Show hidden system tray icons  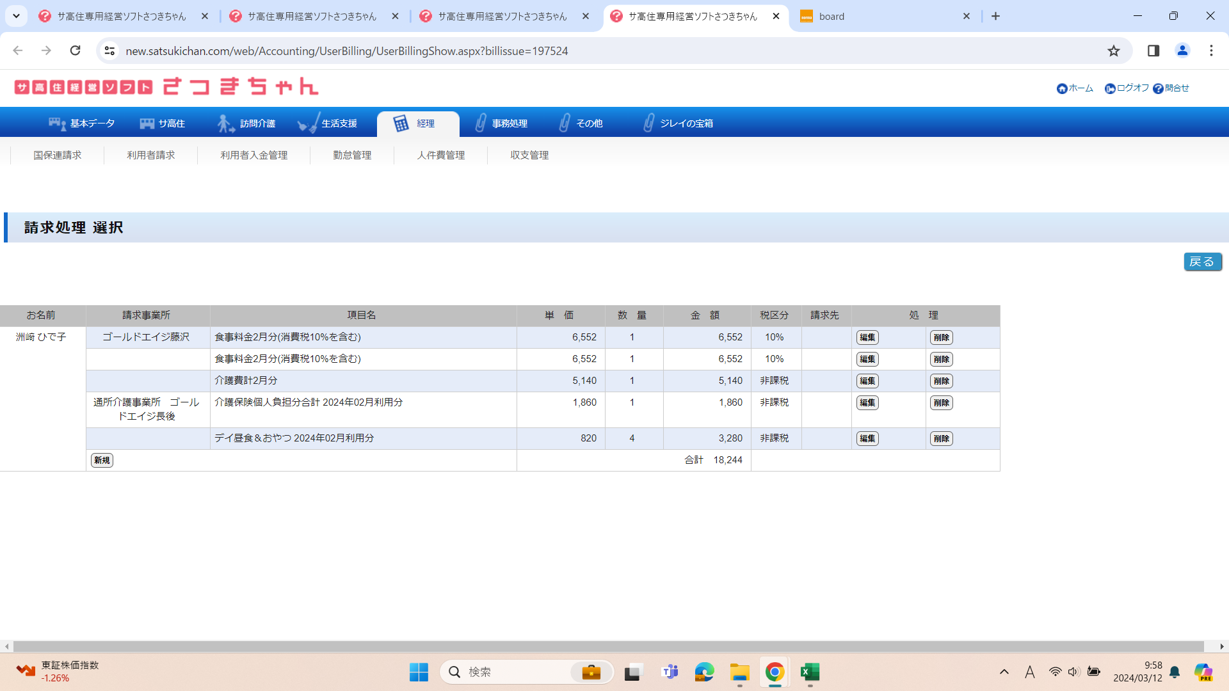tap(1004, 672)
